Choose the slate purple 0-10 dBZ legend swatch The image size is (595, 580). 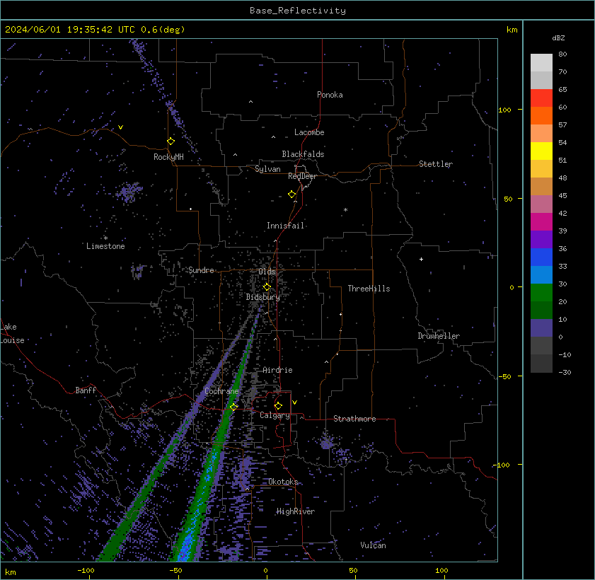(541, 327)
